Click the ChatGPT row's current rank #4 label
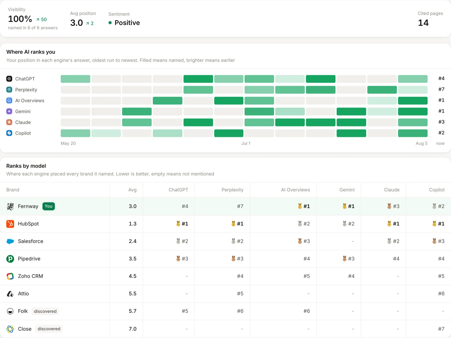This screenshot has height=338, width=451. point(441,79)
